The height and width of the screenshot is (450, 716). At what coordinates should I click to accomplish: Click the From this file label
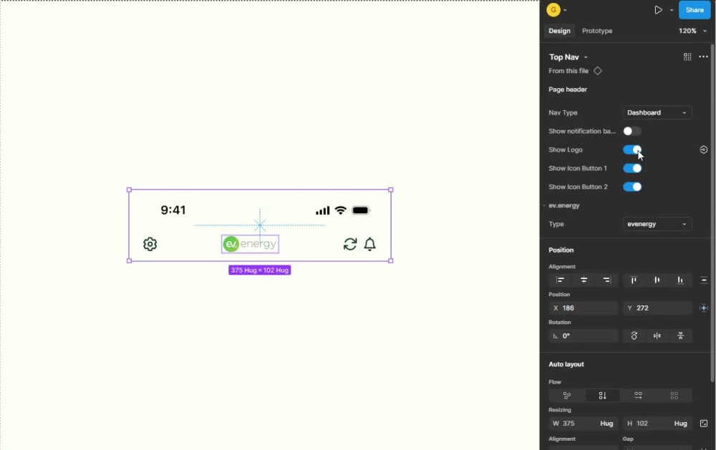click(x=569, y=71)
